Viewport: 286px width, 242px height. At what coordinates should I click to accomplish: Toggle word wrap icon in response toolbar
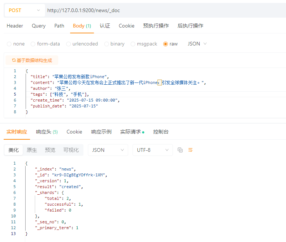(x=190, y=150)
